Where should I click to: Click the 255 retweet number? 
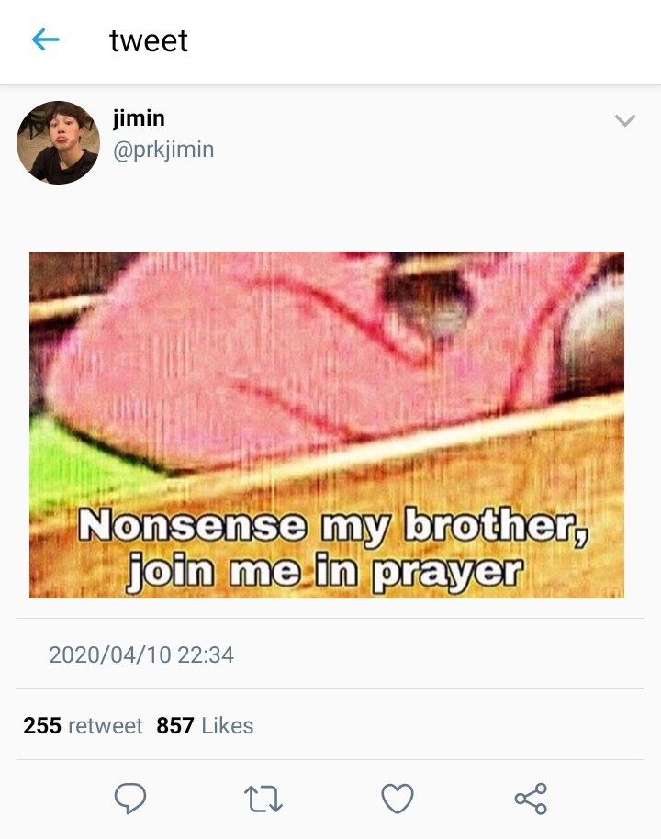coord(42,725)
